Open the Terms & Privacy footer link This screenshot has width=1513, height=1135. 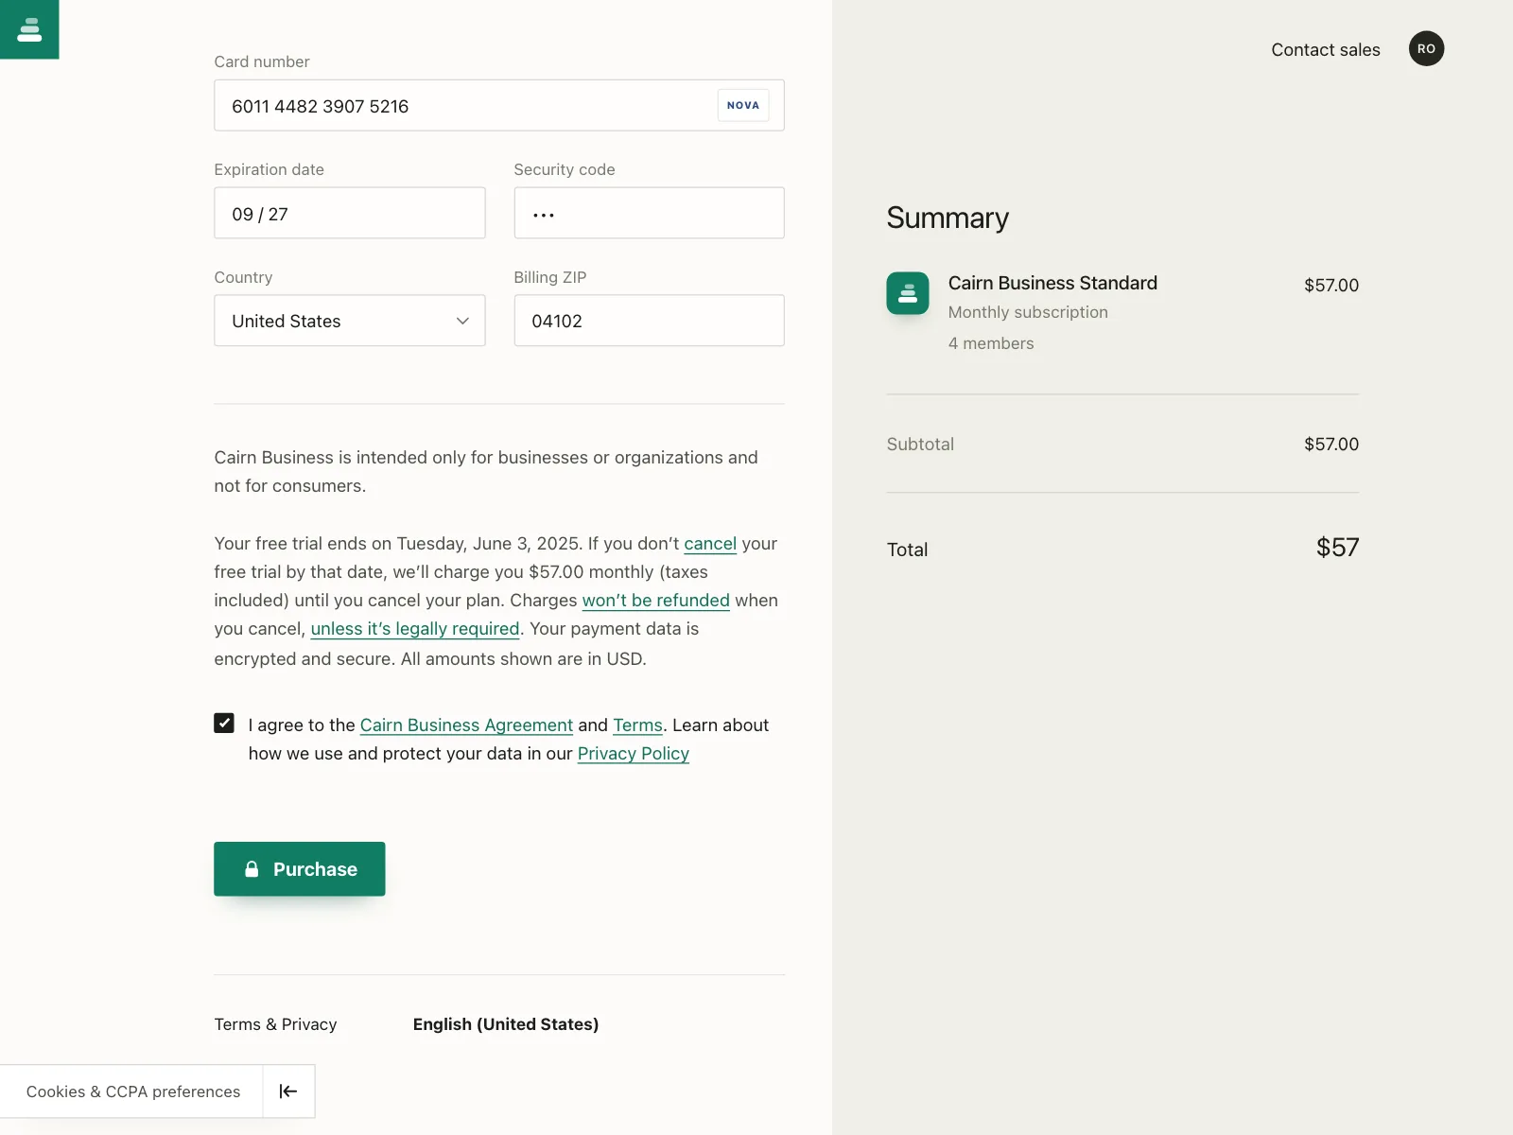tap(275, 1024)
